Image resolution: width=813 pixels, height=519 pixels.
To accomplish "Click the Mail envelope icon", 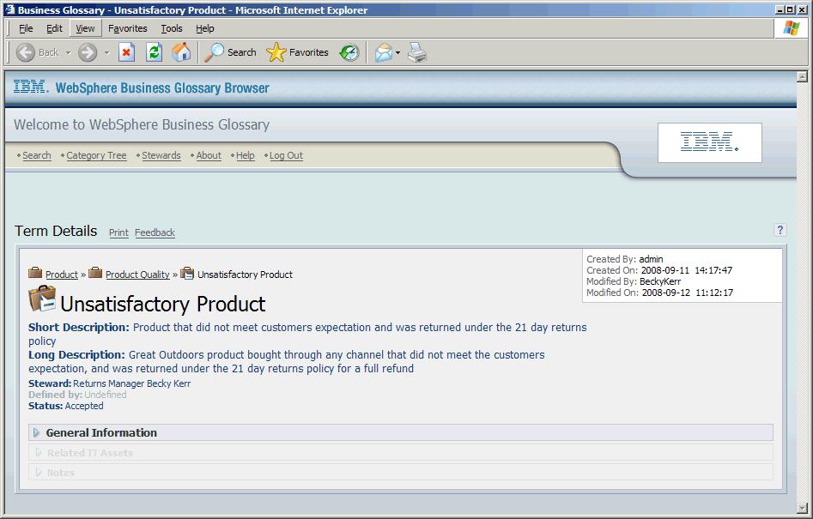I will 384,52.
